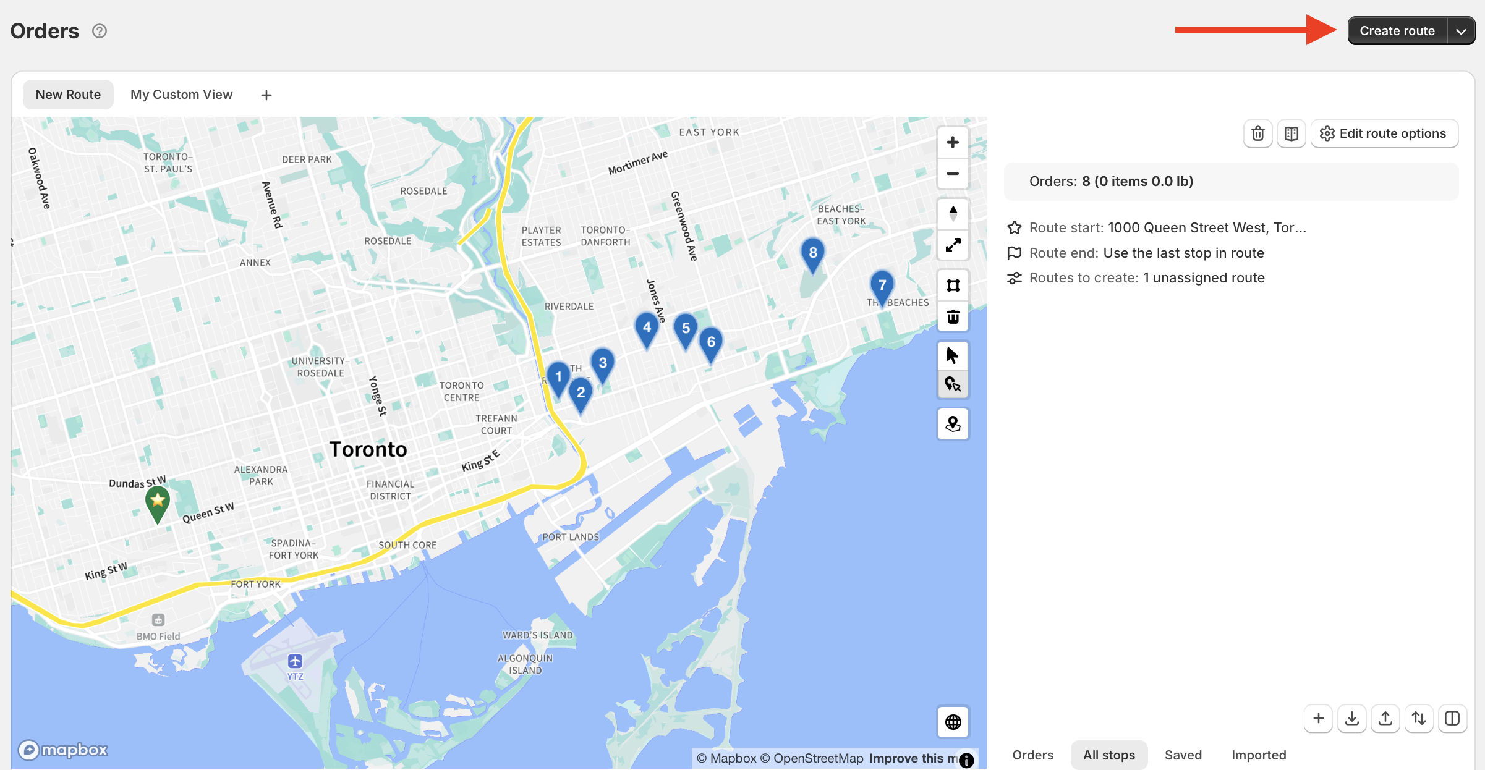Screen dimensions: 1485x770
Task: Click the map trash delete tool
Action: click(953, 317)
